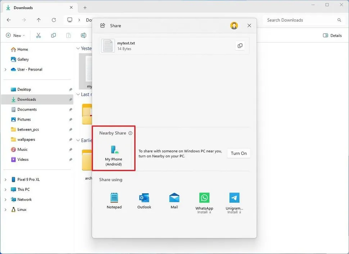Expand the Linux node in sidebar
Image resolution: width=349 pixels, height=254 pixels.
[5, 210]
